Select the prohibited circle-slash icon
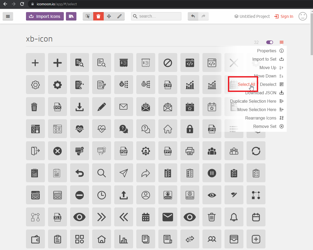This screenshot has width=313, height=250. [x=168, y=62]
